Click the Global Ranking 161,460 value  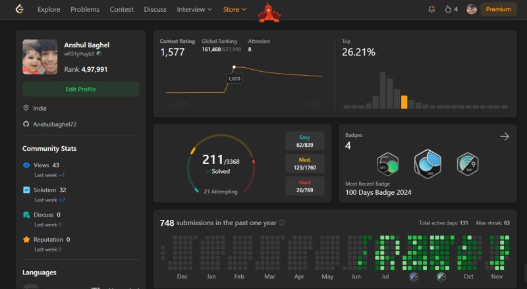point(211,49)
